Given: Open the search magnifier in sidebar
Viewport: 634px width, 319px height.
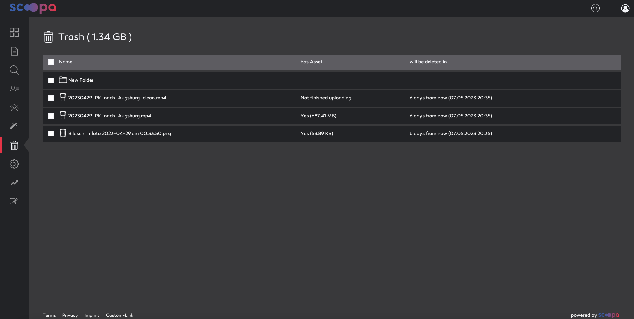Looking at the screenshot, I should point(14,70).
